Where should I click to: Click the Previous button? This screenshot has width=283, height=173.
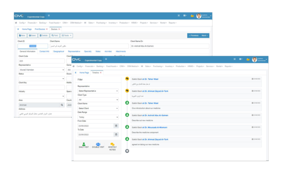pyautogui.click(x=193, y=35)
